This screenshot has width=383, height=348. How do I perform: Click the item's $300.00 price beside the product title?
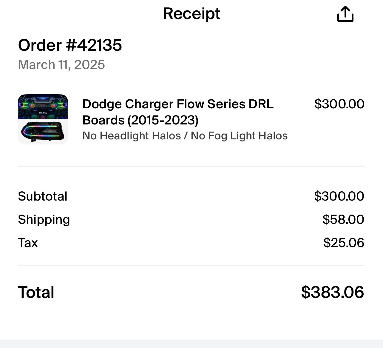coord(339,104)
